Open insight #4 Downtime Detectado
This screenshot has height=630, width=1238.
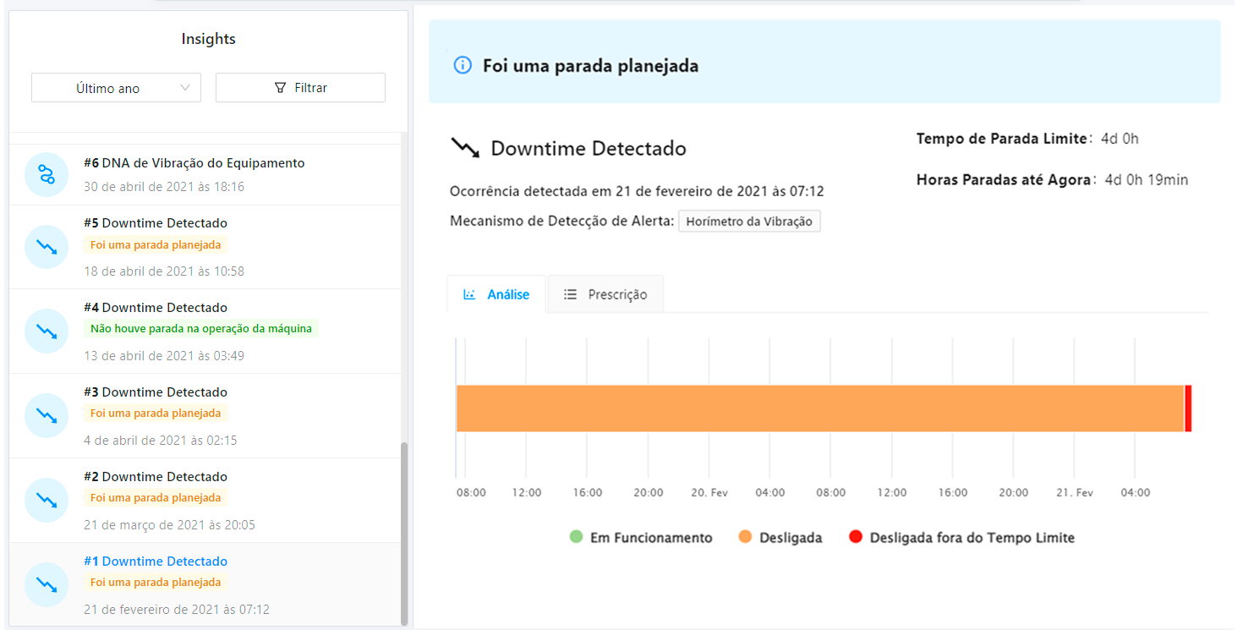pos(205,331)
